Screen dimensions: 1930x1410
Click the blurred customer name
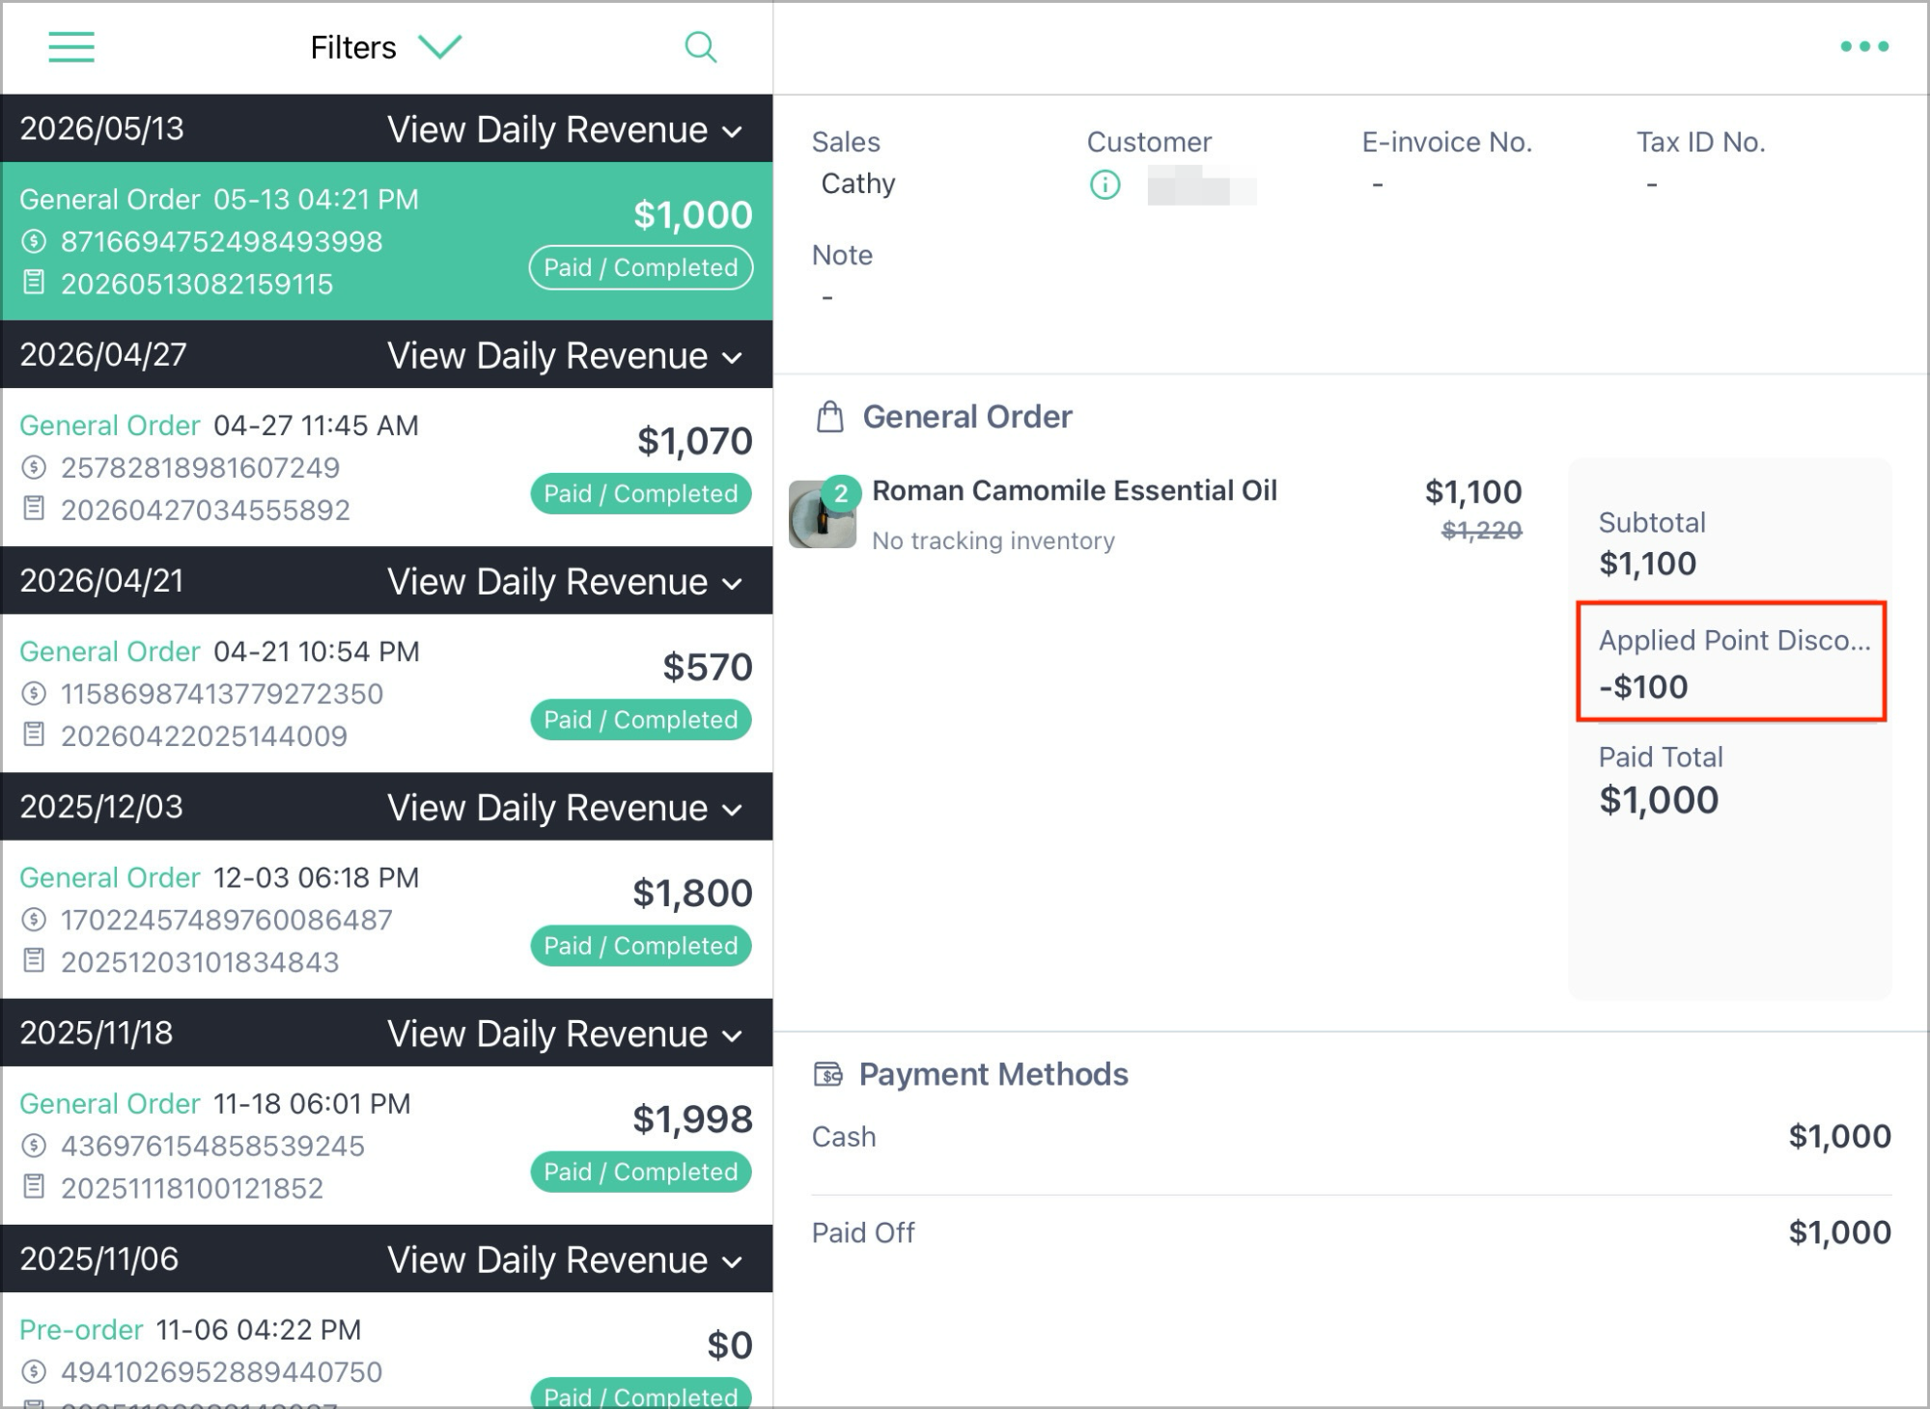coord(1201,184)
